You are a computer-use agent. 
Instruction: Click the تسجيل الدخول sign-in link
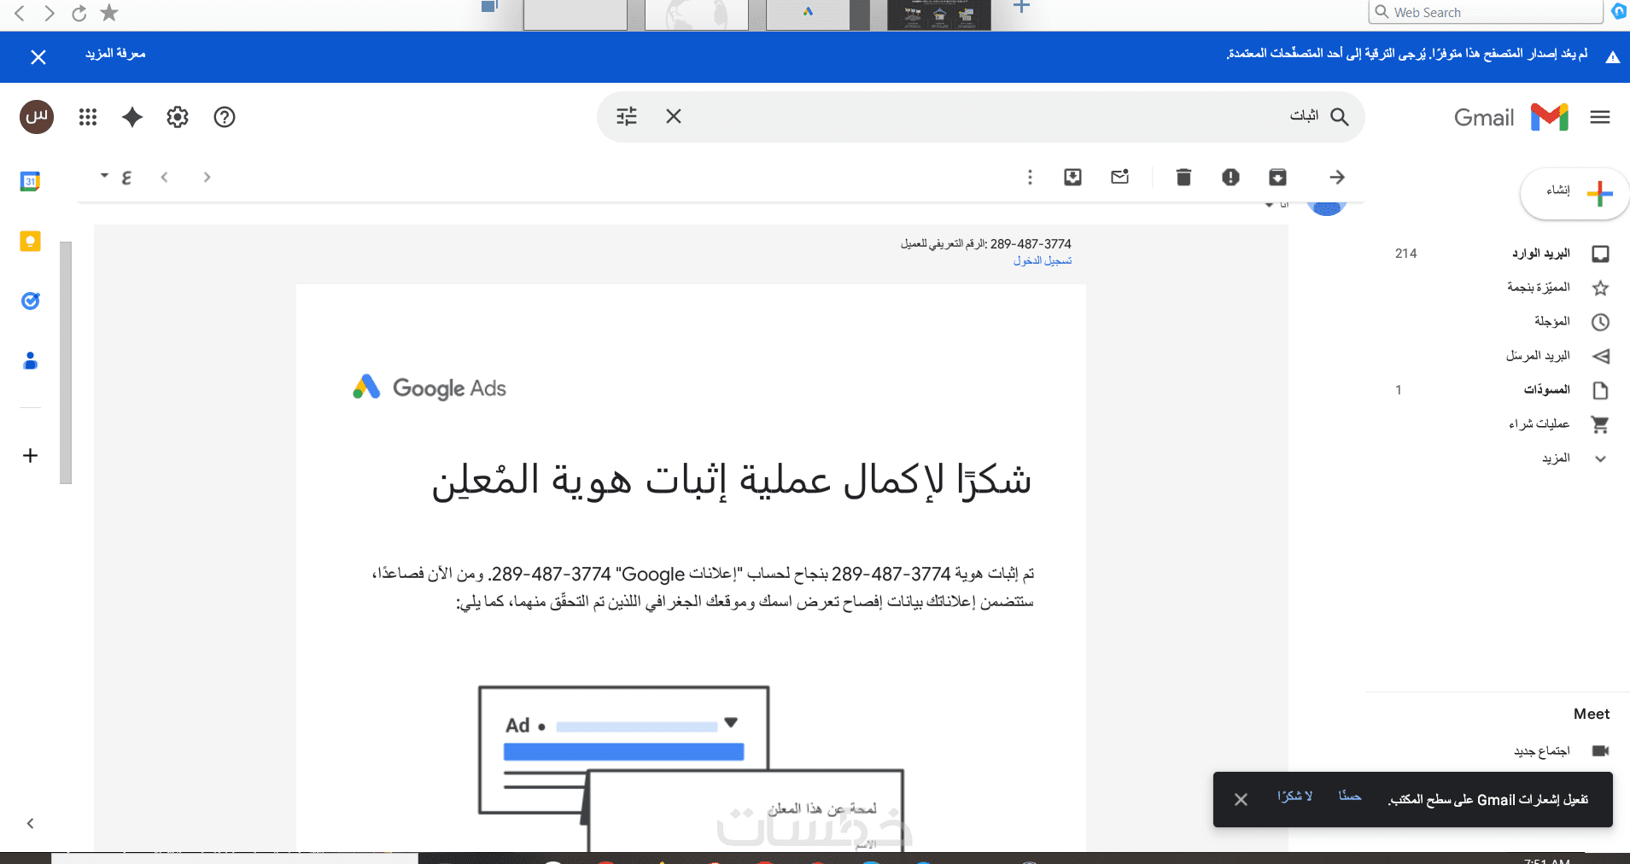[1043, 260]
